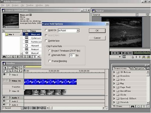Open the Timeline menu

(x=30, y=5)
